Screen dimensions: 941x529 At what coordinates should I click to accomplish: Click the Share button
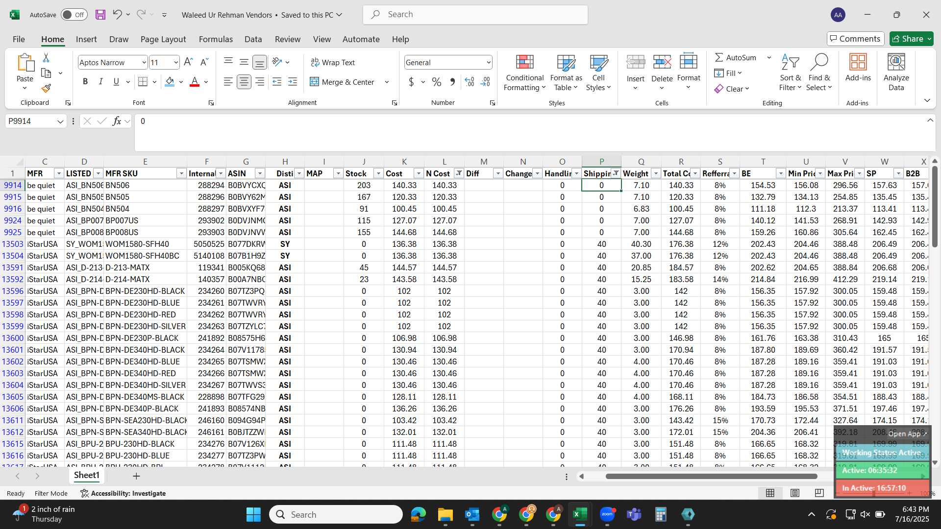point(911,39)
